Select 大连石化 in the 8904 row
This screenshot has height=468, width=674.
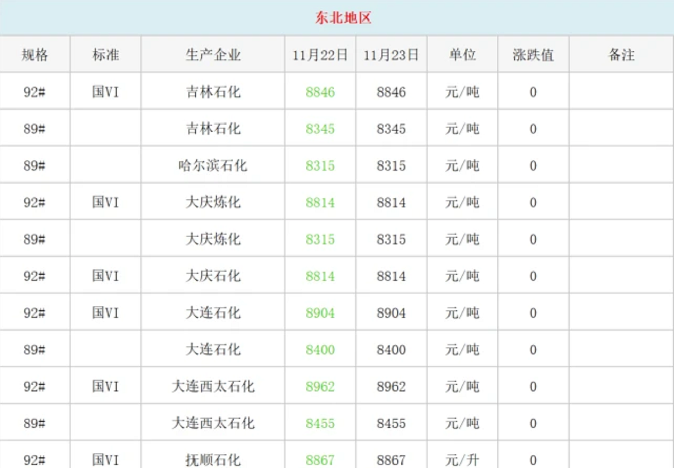click(x=213, y=313)
